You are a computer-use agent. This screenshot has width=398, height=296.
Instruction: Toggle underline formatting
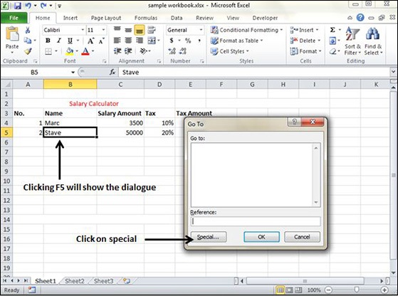click(70, 41)
